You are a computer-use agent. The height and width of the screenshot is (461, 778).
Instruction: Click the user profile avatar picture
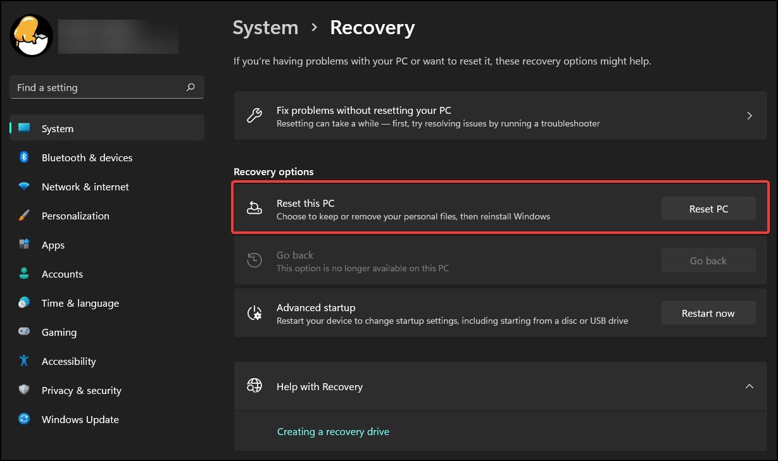pos(31,35)
